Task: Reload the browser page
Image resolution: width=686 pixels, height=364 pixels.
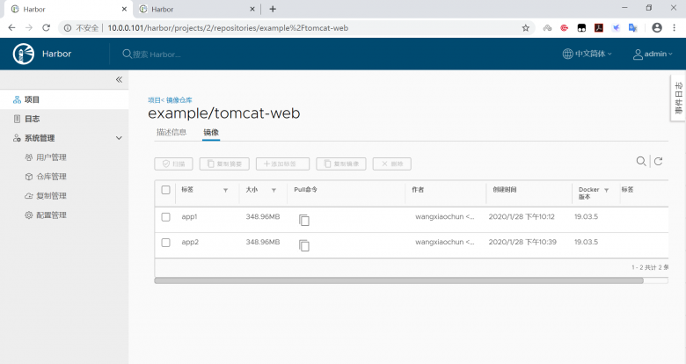Action: (x=46, y=27)
